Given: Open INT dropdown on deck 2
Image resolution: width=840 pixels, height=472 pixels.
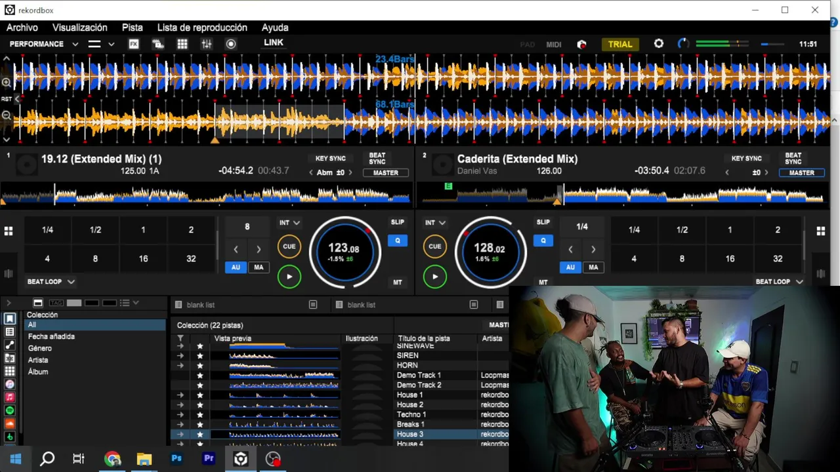Looking at the screenshot, I should pyautogui.click(x=435, y=223).
